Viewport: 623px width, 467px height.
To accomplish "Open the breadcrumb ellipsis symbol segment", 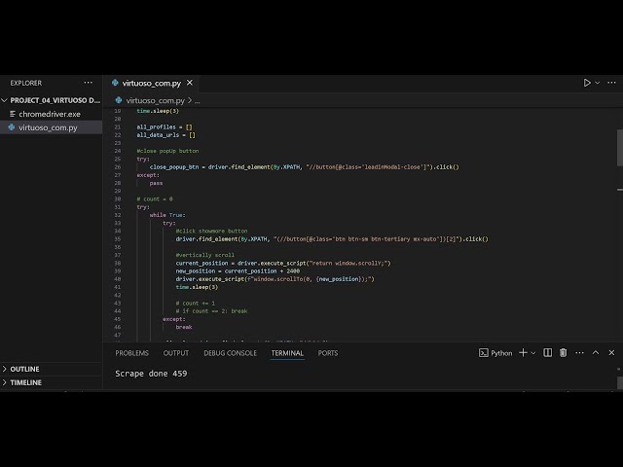I will 198,101.
